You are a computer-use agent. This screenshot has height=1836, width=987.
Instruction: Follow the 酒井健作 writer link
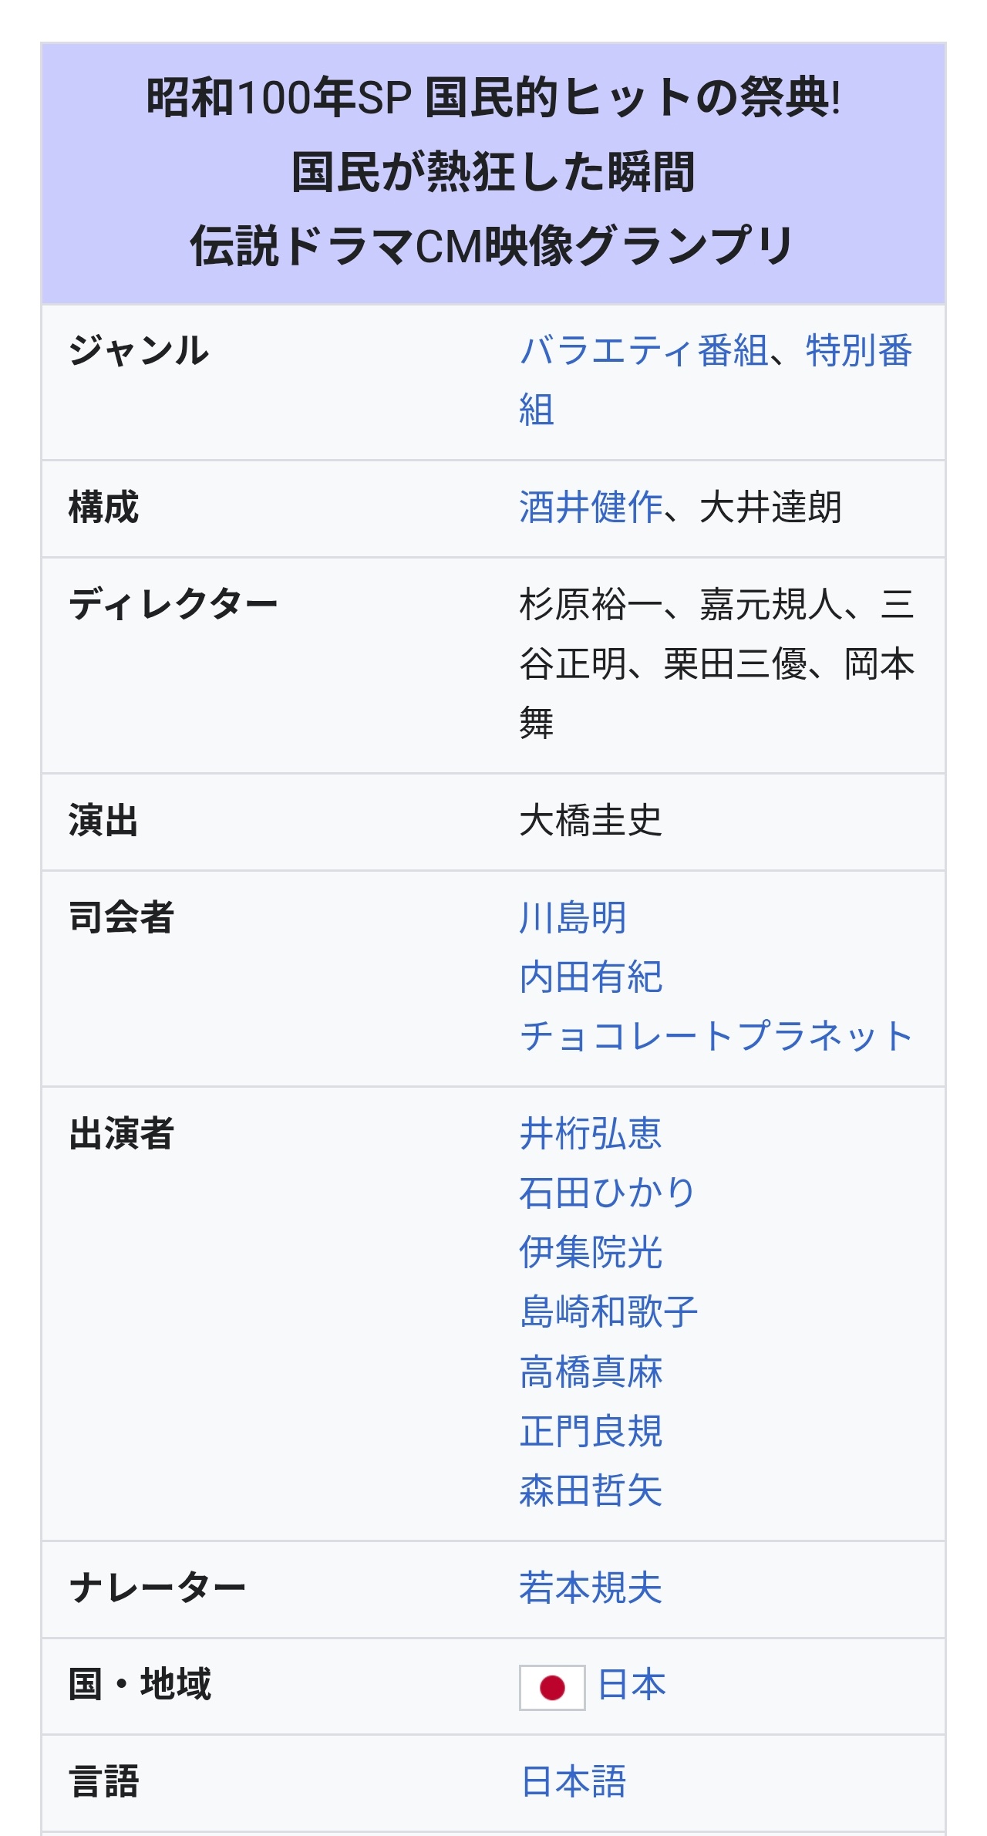(591, 508)
